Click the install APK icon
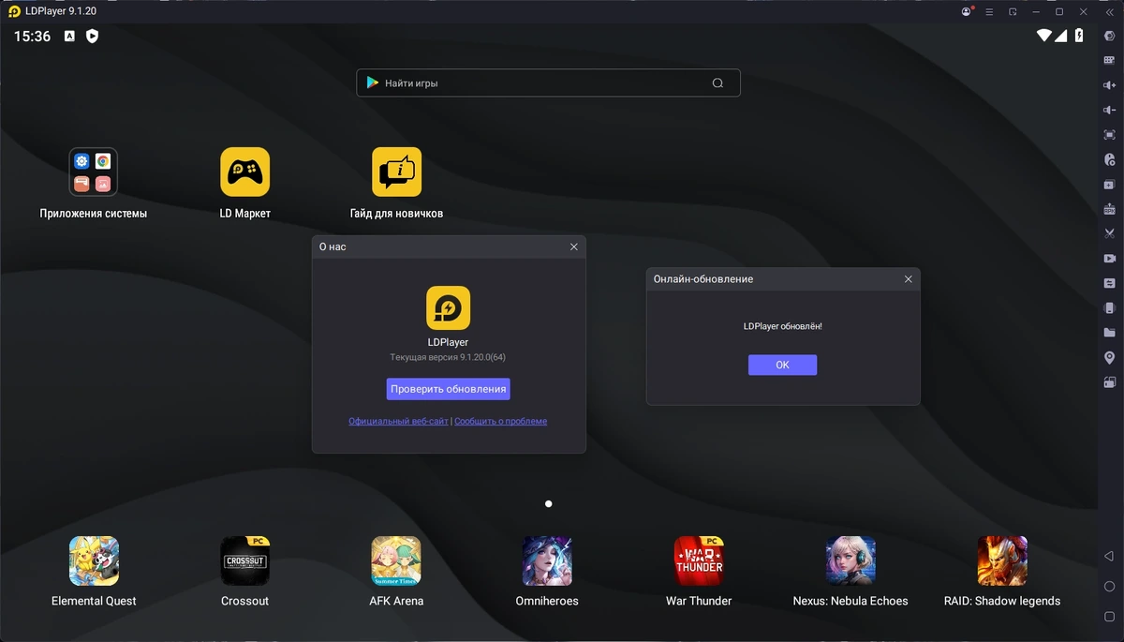 [x=1110, y=209]
